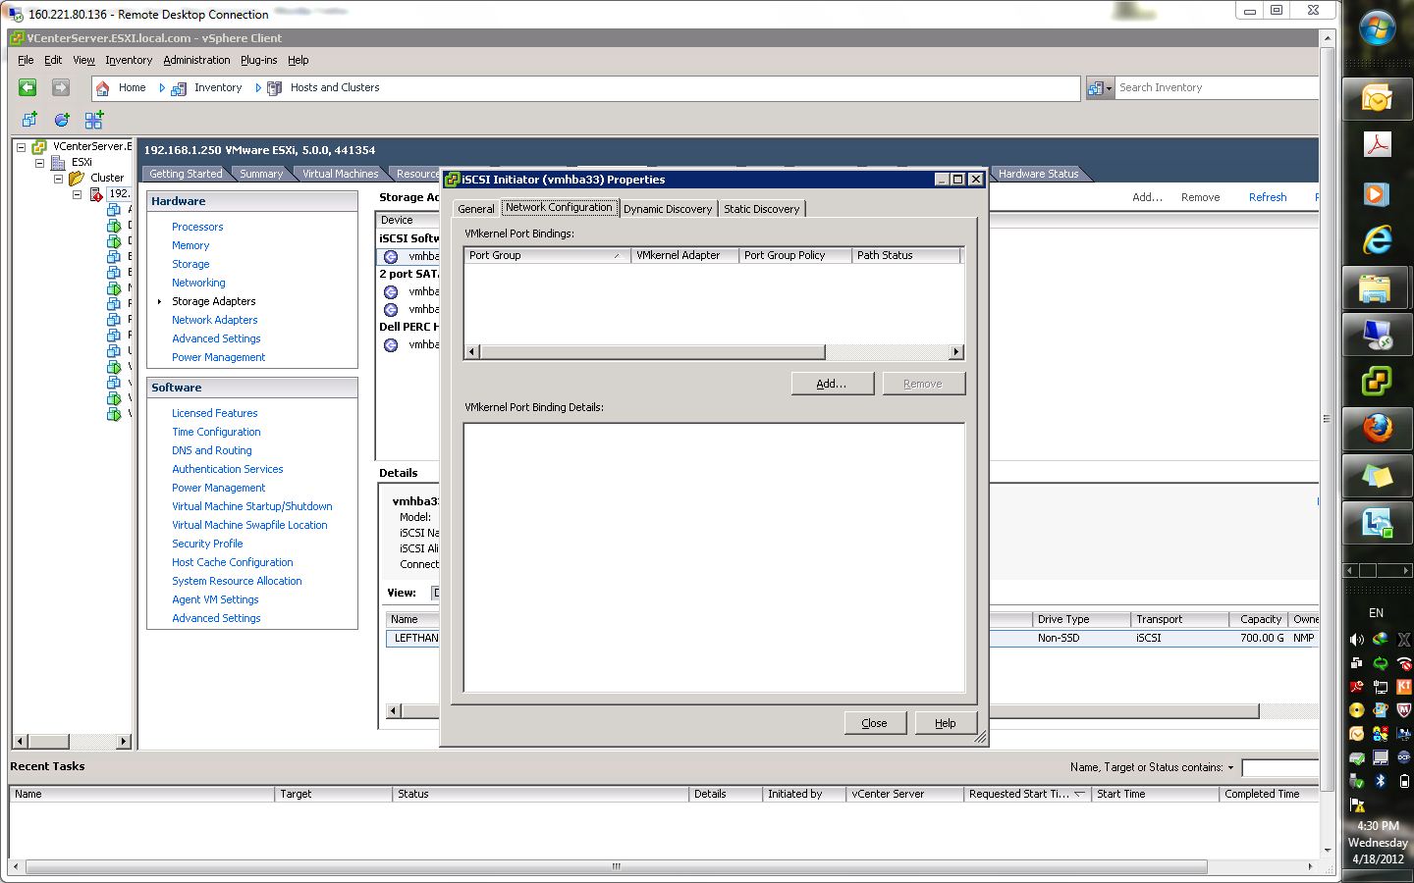The width and height of the screenshot is (1414, 883).
Task: Open Windows Media Player from taskbar
Action: 1377,193
